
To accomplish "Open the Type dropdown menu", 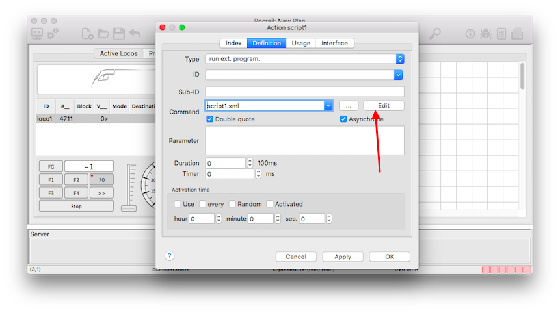I will click(399, 58).
